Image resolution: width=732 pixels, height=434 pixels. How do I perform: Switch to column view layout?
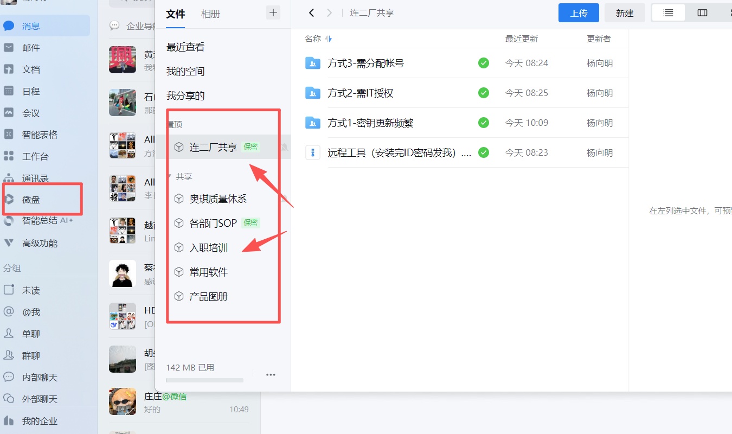(702, 12)
